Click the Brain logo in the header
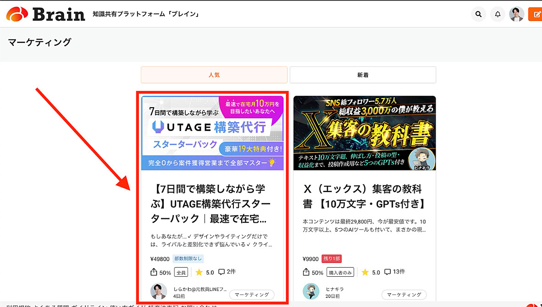The height and width of the screenshot is (307, 542). 46,14
